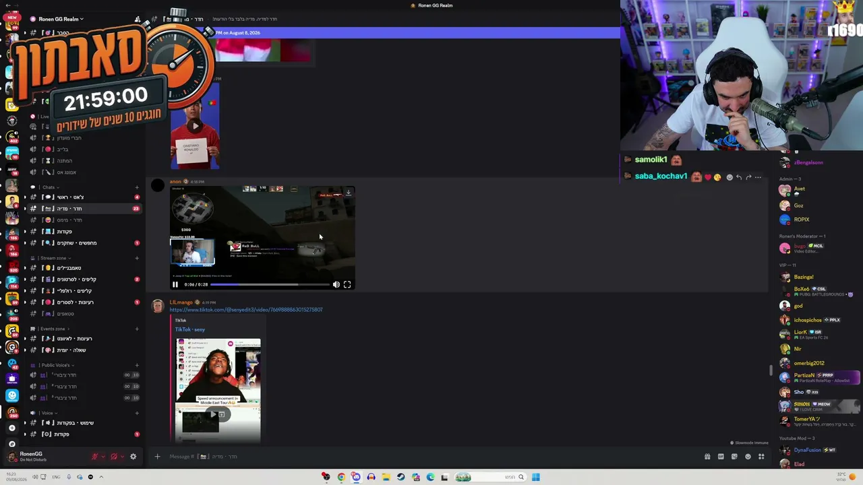Open member omerbig2012 profile
Image resolution: width=863 pixels, height=485 pixels.
tap(819, 364)
